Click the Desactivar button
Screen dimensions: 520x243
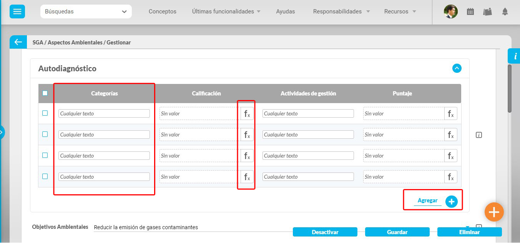click(x=325, y=232)
